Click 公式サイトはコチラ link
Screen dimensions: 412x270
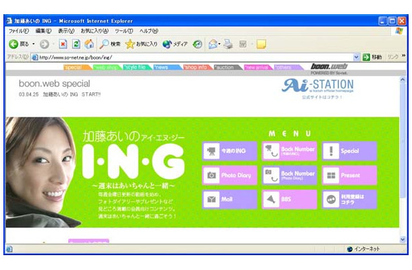click(x=322, y=97)
